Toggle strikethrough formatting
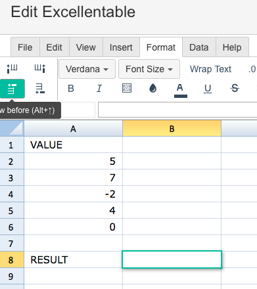The width and height of the screenshot is (257, 289). pyautogui.click(x=235, y=88)
